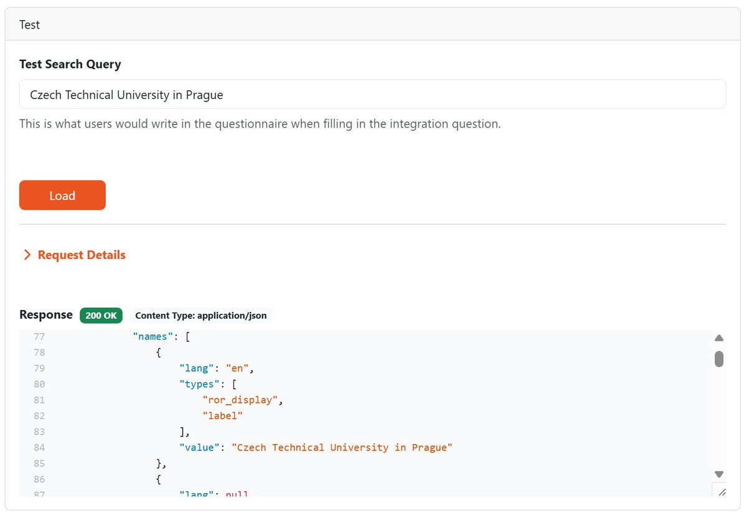747x521 pixels.
Task: Click the Test Search Query input field
Action: 372,94
